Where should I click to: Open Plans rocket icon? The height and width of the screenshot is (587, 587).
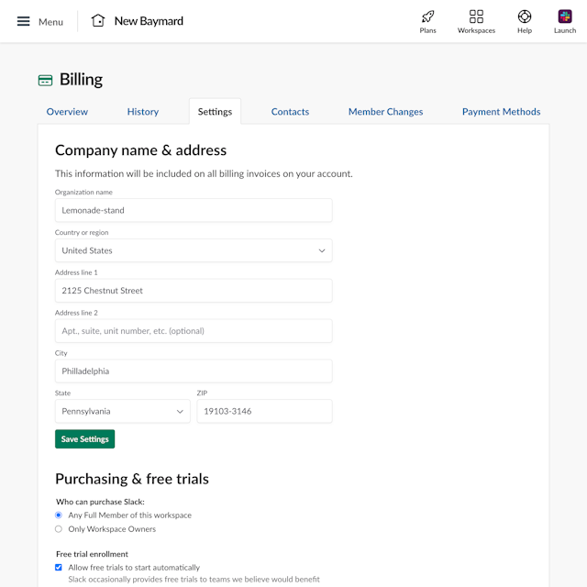[427, 17]
